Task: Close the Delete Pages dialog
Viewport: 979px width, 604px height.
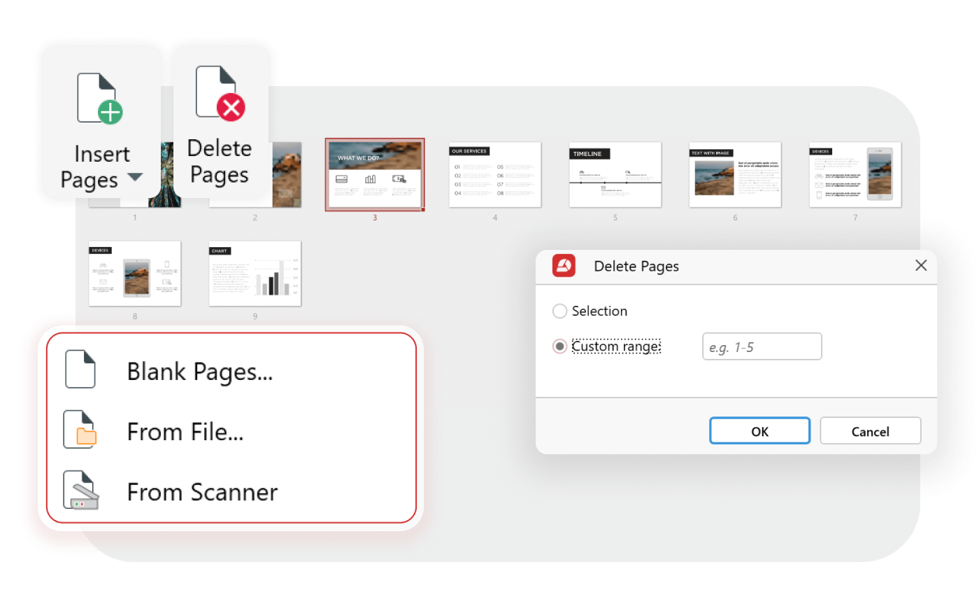Action: [x=921, y=265]
